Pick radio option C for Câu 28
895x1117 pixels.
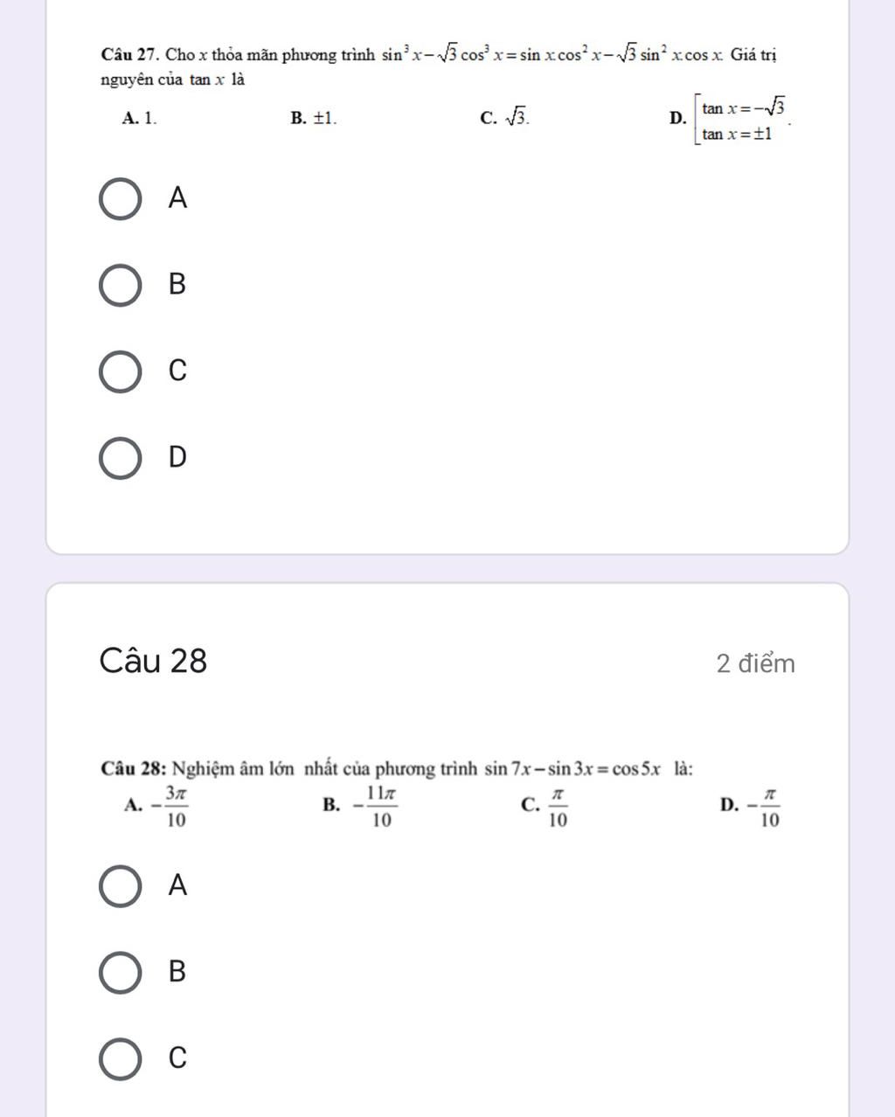(x=119, y=1058)
